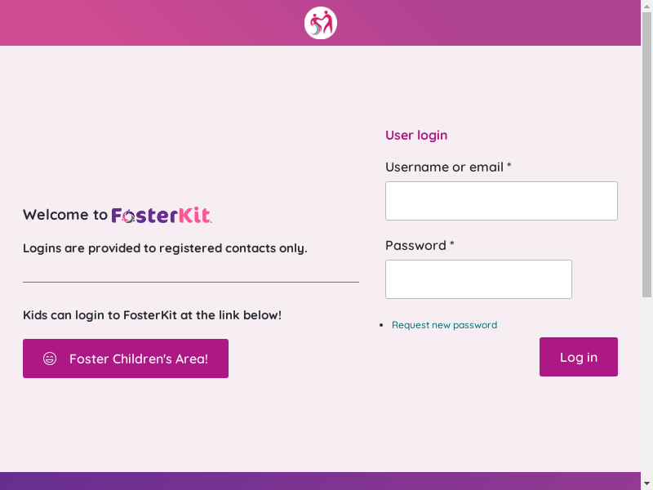The image size is (653, 490).
Task: Click the 'Password' field label
Action: pos(415,246)
